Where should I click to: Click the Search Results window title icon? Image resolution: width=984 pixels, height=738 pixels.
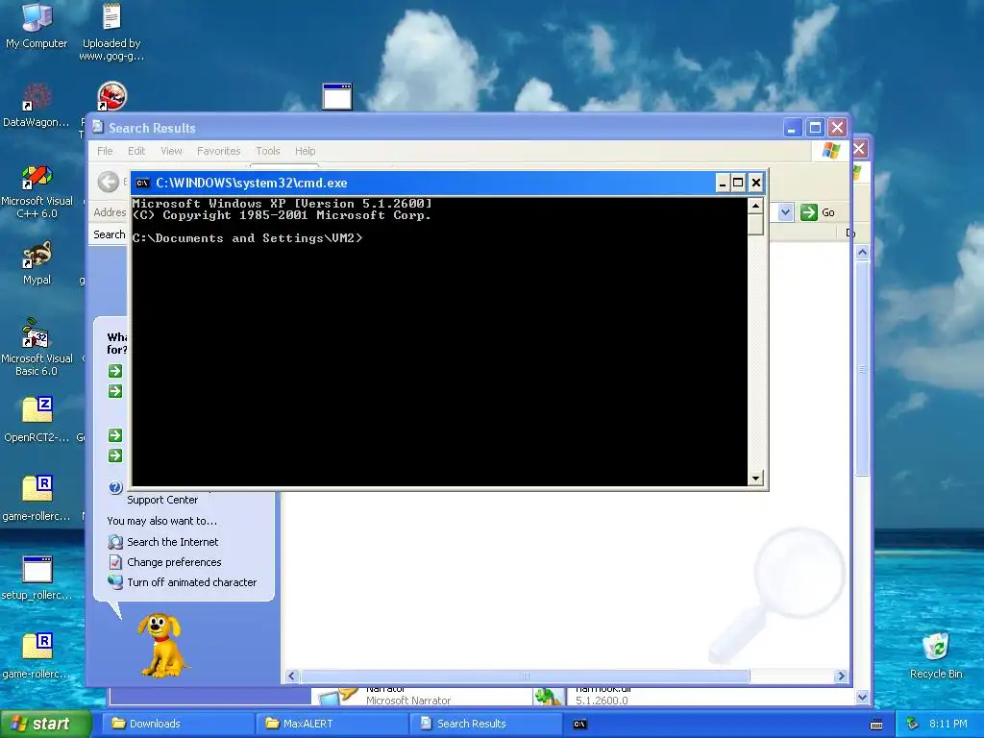coord(98,128)
